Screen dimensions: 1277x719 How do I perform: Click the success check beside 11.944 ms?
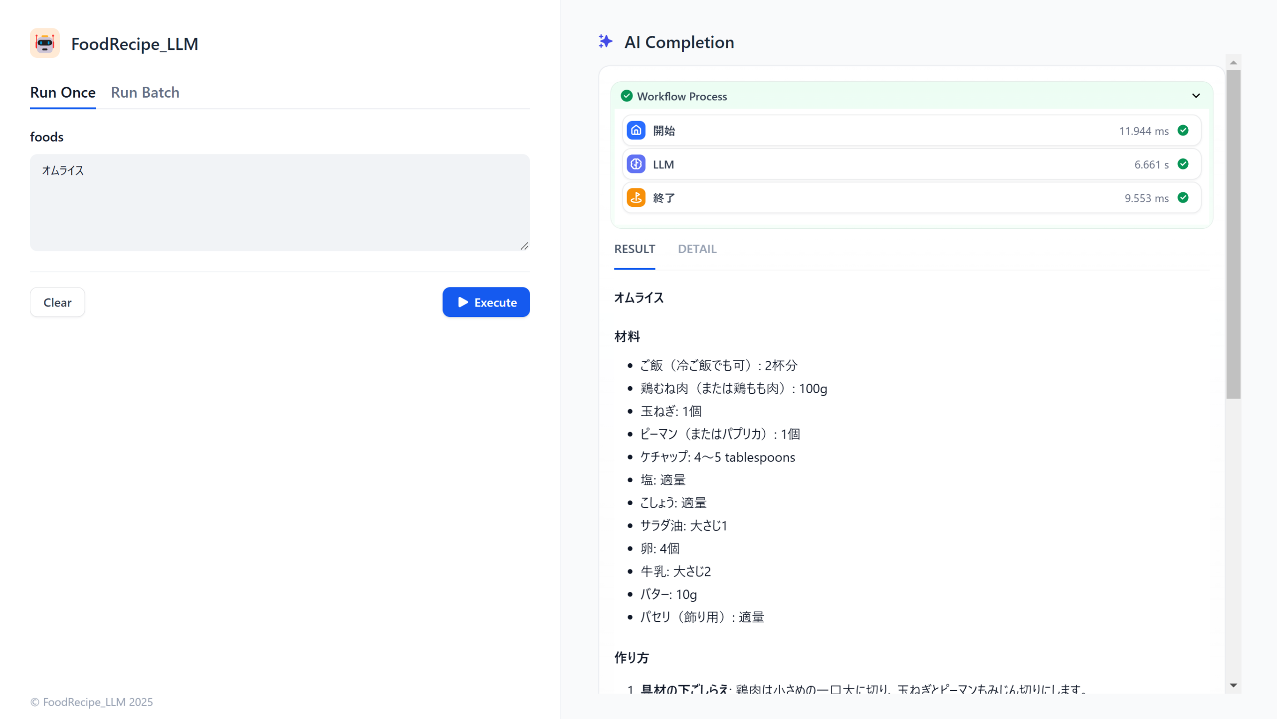[1183, 130]
